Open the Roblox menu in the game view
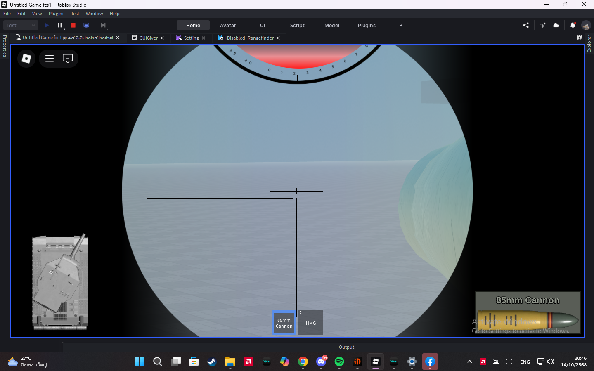The width and height of the screenshot is (594, 371). [26, 59]
